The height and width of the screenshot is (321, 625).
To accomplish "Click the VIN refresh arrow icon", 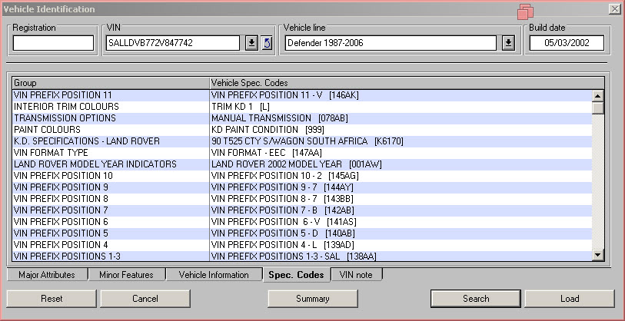I will coord(267,43).
